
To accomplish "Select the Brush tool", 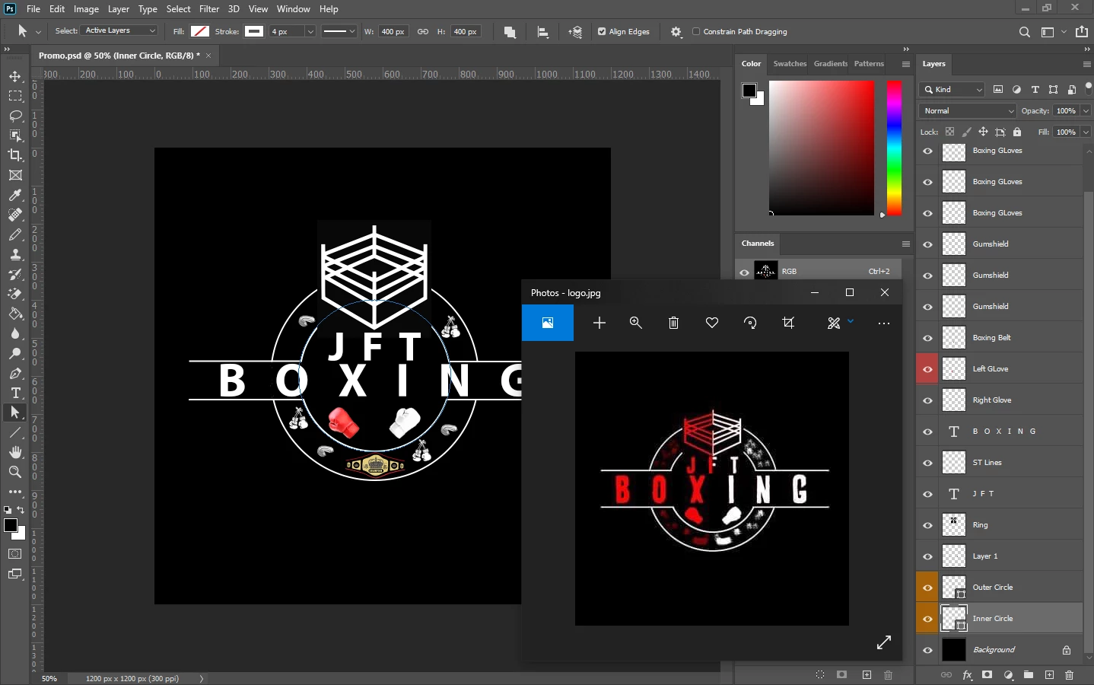I will [15, 235].
